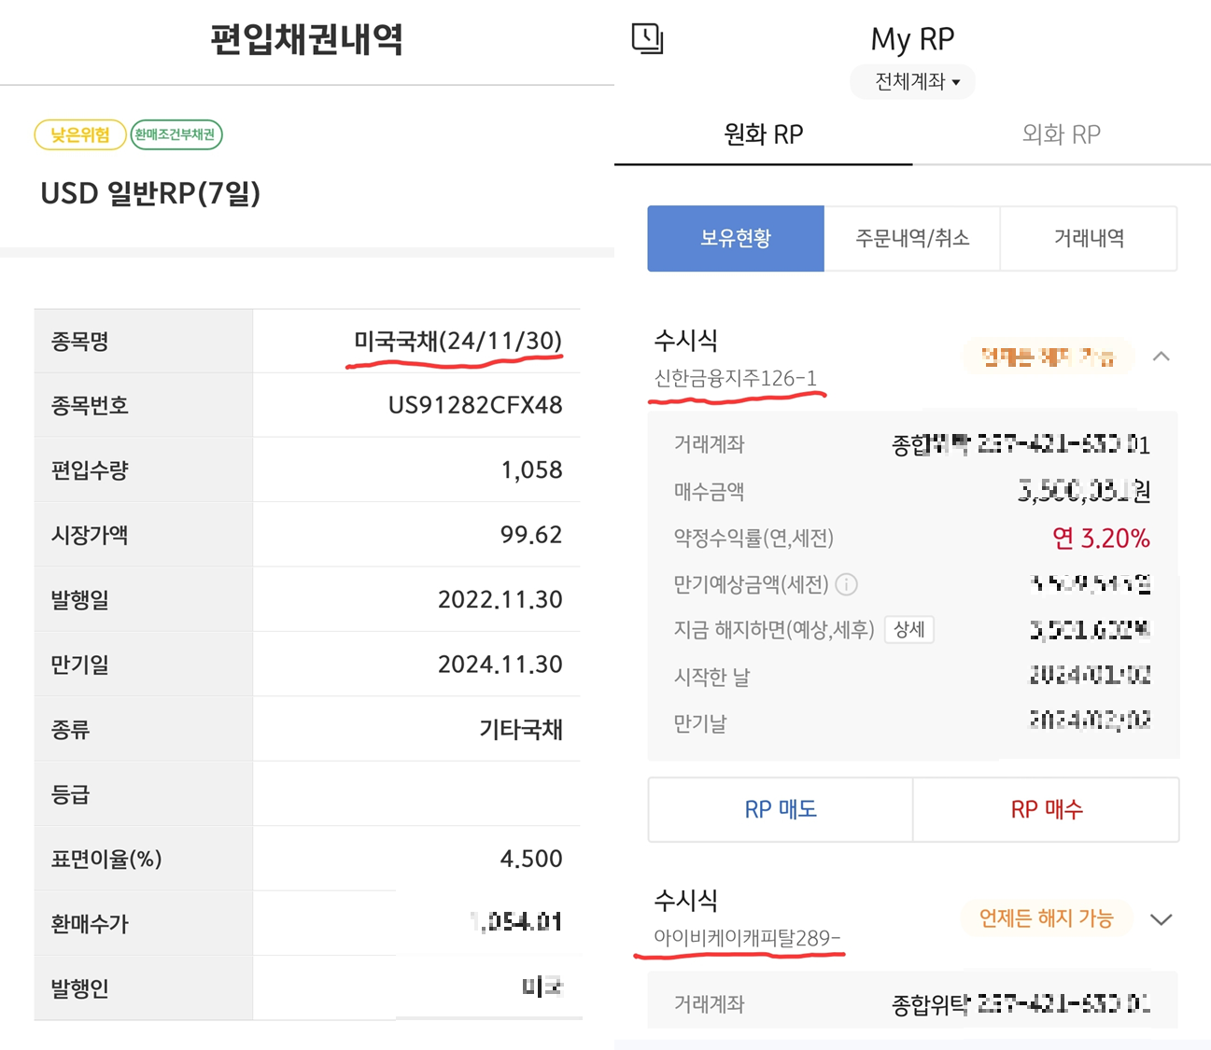The height and width of the screenshot is (1050, 1211).
Task: Select the 편입수량 value 1,058
Action: [531, 469]
